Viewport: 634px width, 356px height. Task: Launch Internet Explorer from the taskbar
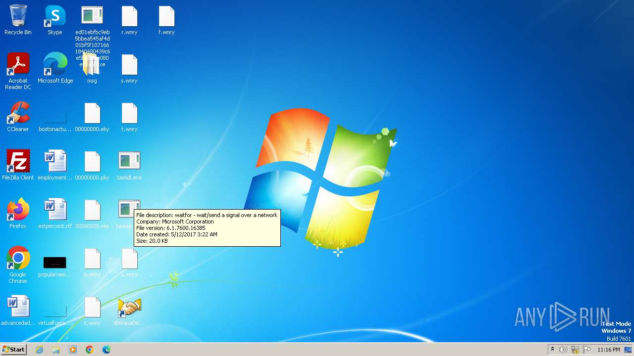click(39, 350)
